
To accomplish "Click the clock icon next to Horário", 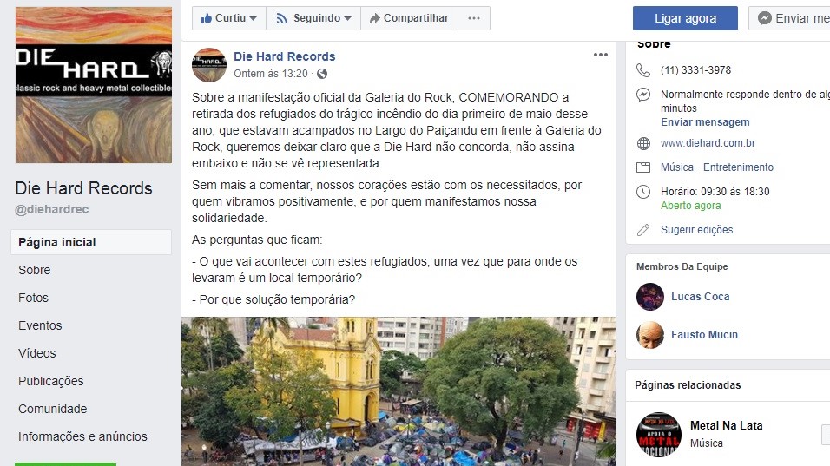I will pos(643,192).
